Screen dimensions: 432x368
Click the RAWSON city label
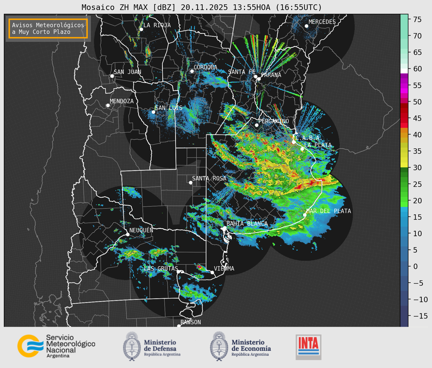[x=191, y=322]
